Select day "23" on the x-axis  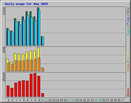(x=92, y=100)
